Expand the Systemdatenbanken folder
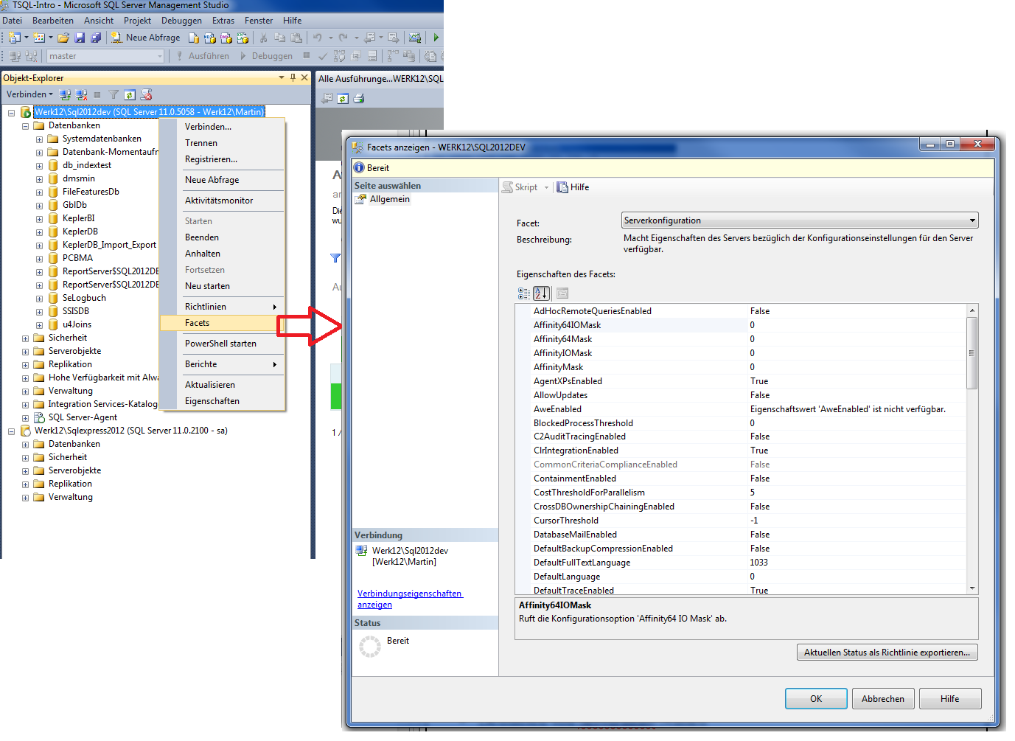1015x741 pixels. click(x=39, y=139)
